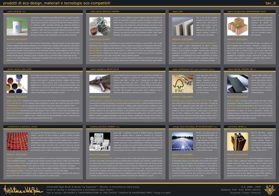279x196 pixels.
Task: Click 'PRODOTTI SELEZIONATI' in the BRIXIA SOLAR panel
Action: tap(100, 97)
